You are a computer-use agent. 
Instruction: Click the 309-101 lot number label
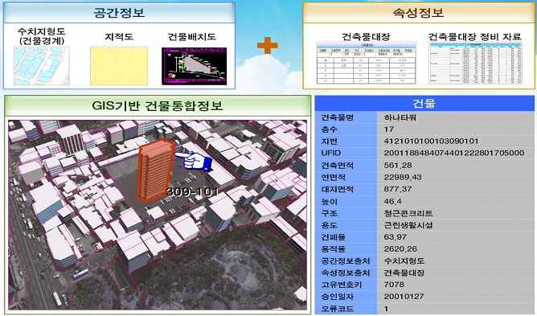point(192,191)
